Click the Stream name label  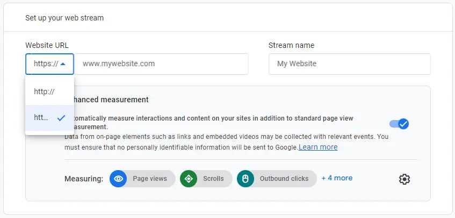[x=291, y=45]
